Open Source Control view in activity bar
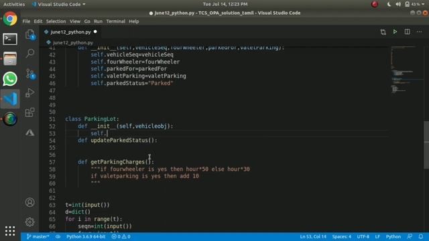The width and height of the screenshot is (429, 241). [29, 74]
